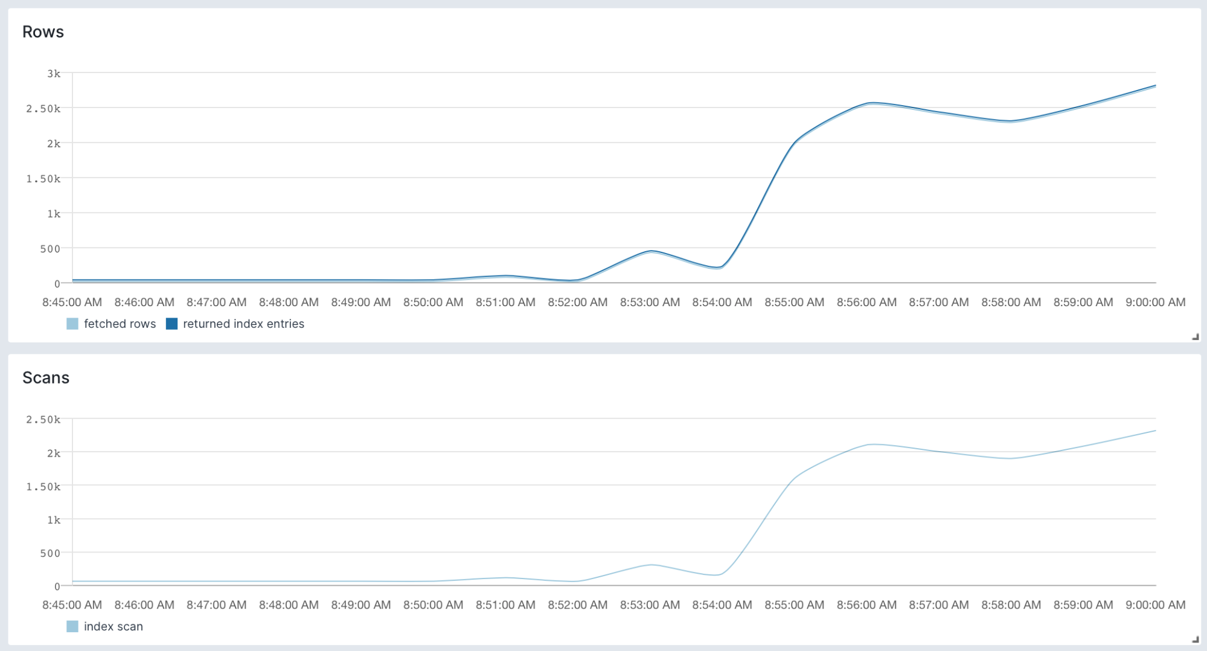Click 8:48:00 AM label on Rows chart
This screenshot has width=1207, height=651.
click(289, 302)
